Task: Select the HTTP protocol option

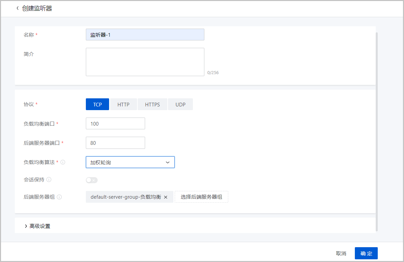Action: 124,104
